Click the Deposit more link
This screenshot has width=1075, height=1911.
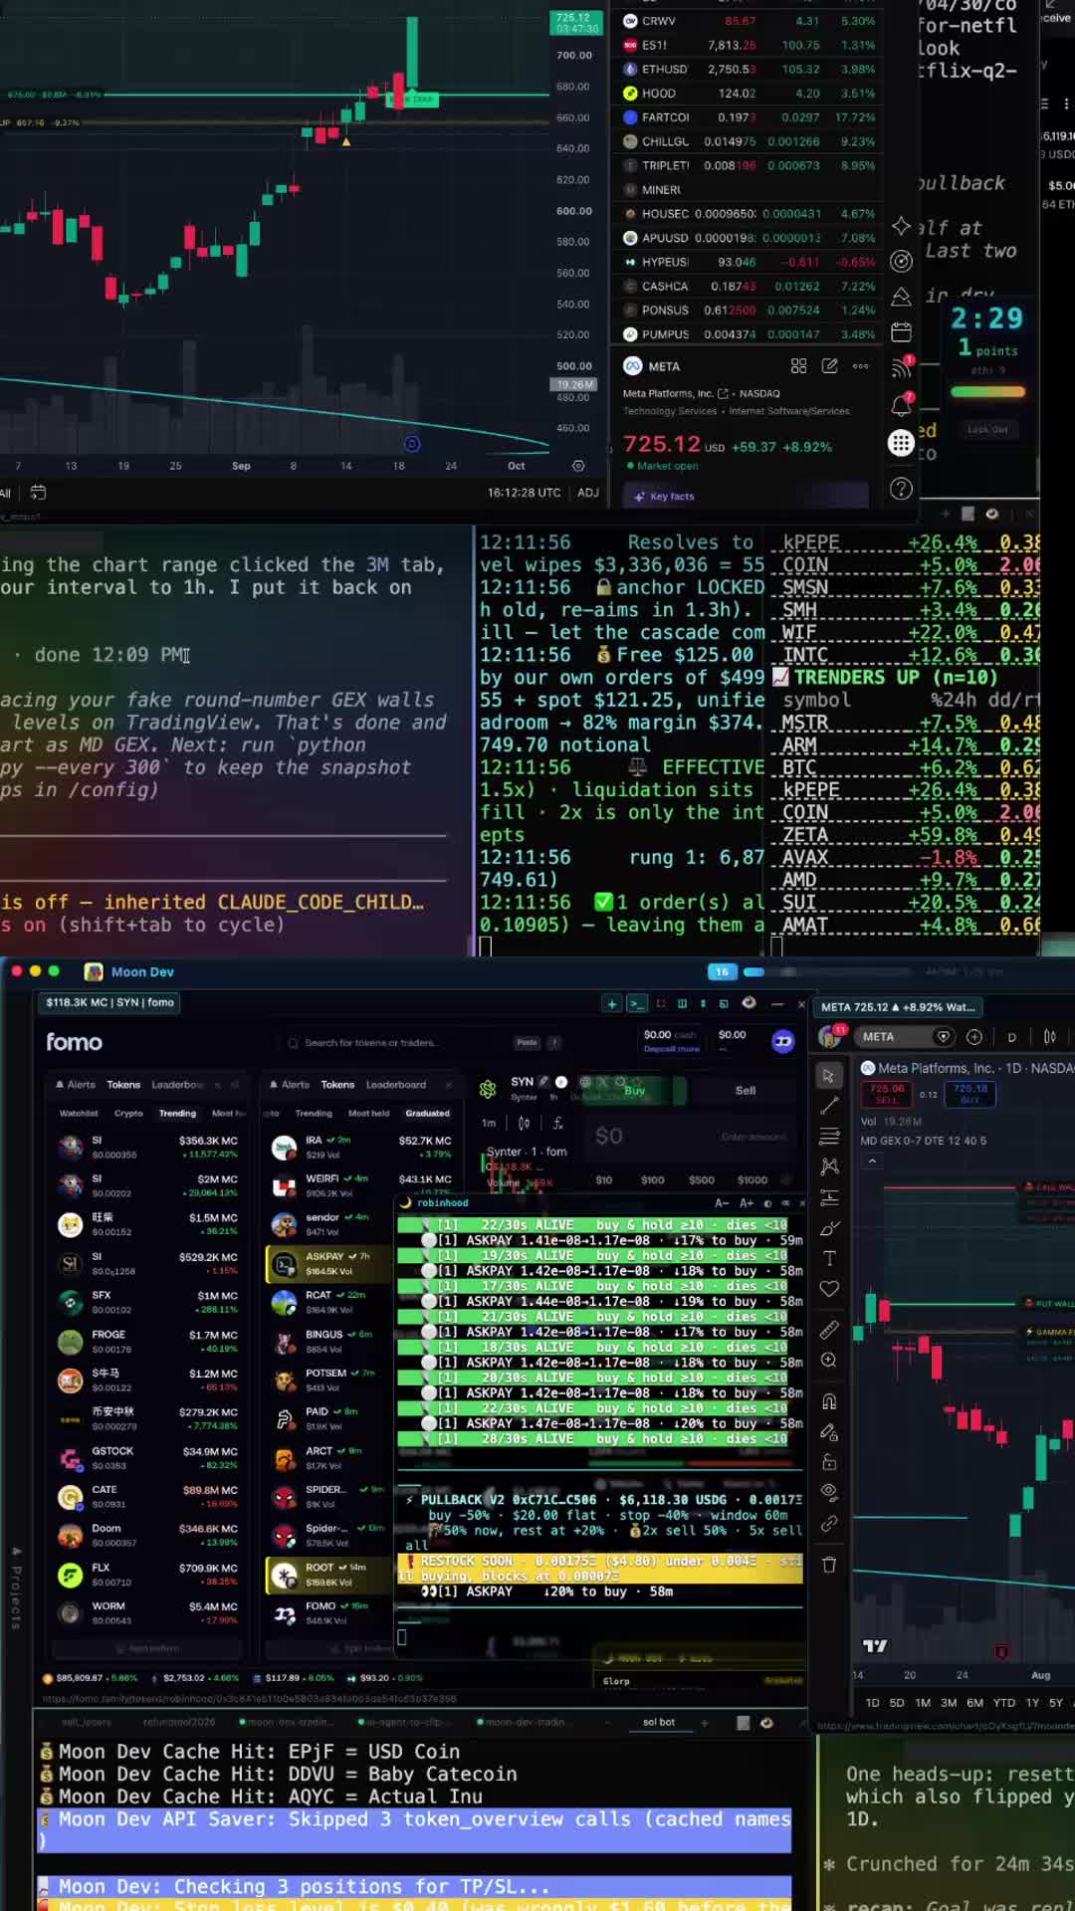[672, 1049]
